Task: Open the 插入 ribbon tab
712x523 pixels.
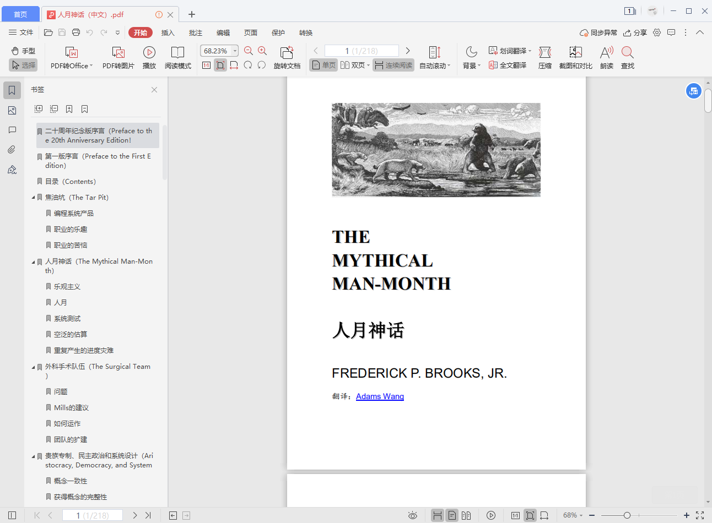Action: [x=168, y=32]
